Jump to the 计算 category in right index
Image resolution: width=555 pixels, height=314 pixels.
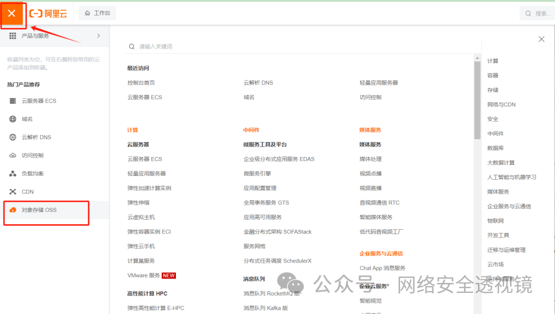coord(493,61)
